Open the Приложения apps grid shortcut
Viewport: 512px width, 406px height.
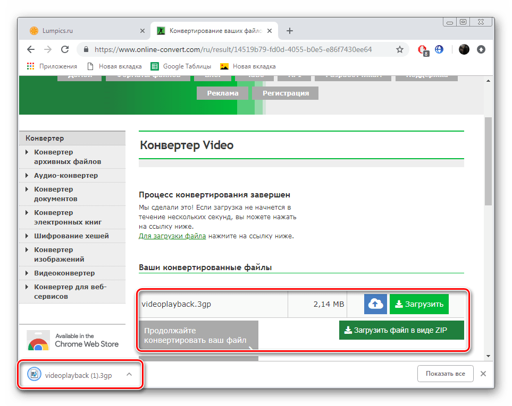(x=52, y=66)
